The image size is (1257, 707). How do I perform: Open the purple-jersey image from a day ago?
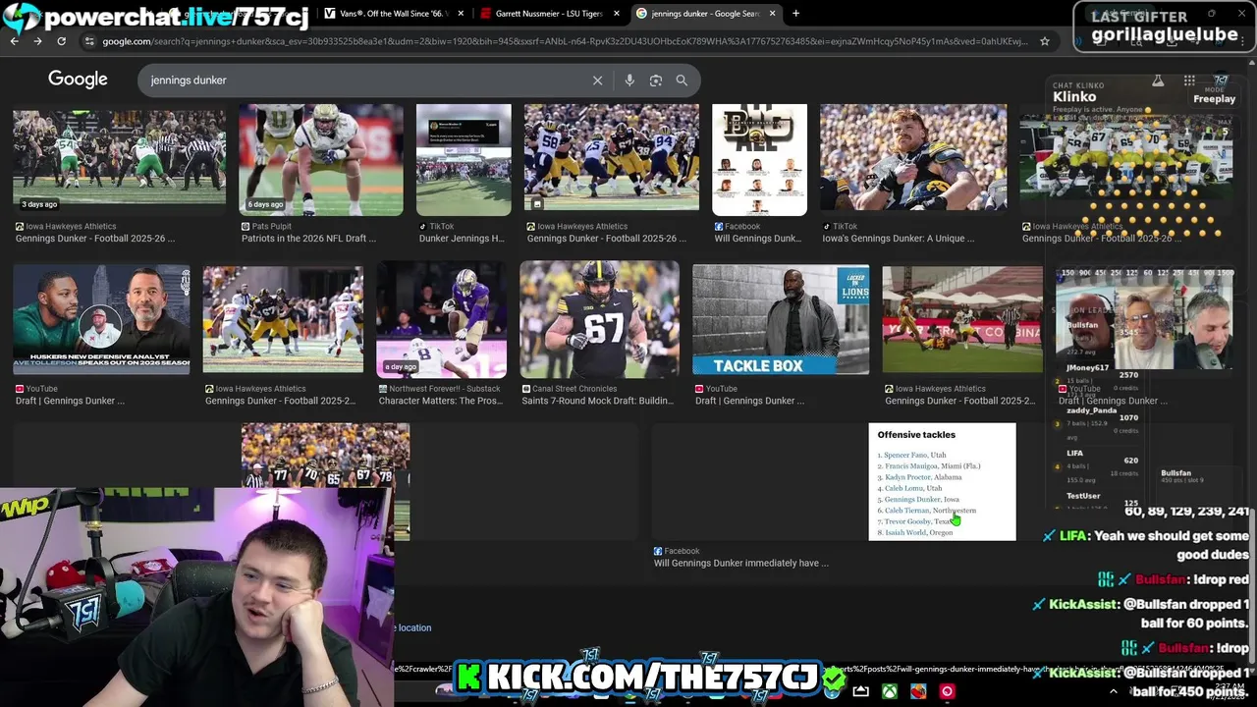442,320
